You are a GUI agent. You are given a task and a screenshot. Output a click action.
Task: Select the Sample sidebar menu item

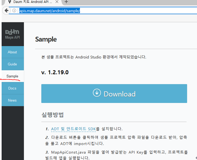(x=13, y=76)
